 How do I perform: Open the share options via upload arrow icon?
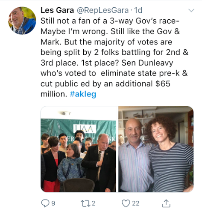[166, 203]
